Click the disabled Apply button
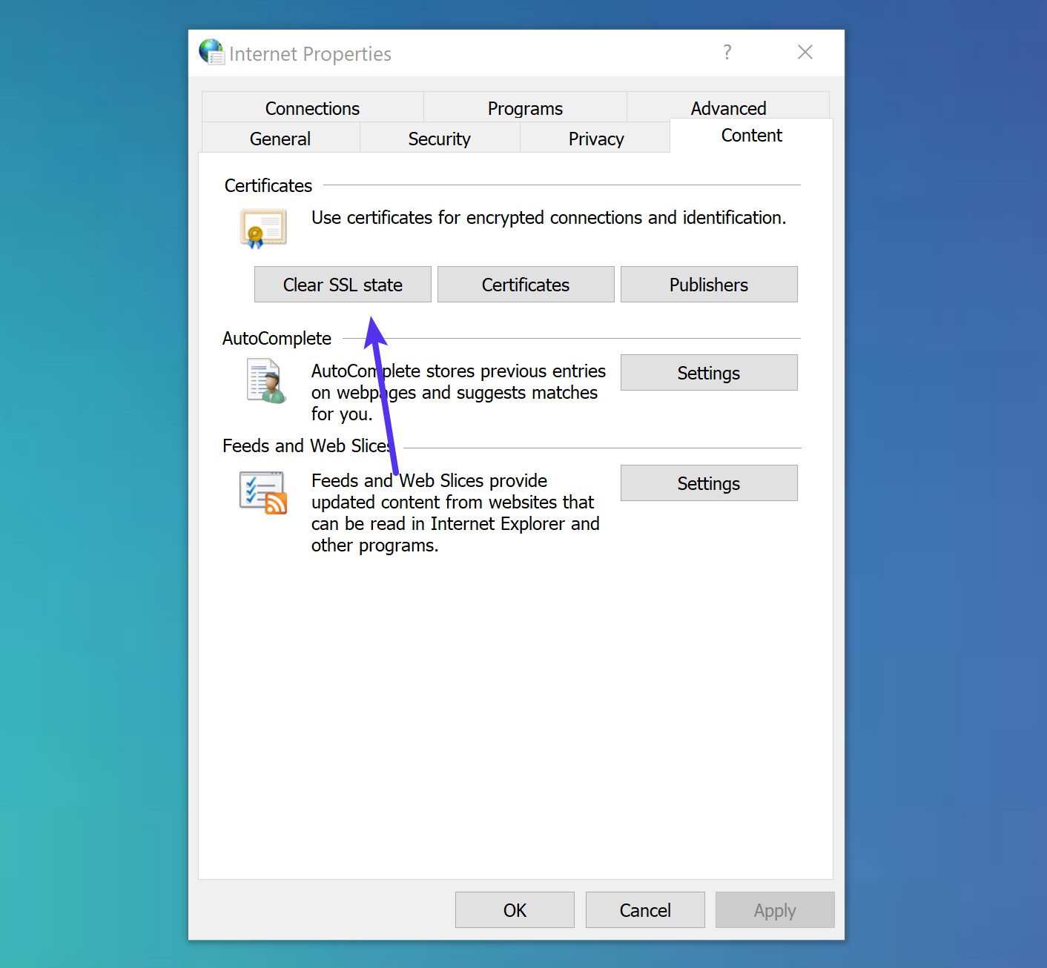This screenshot has height=968, width=1047. click(774, 910)
